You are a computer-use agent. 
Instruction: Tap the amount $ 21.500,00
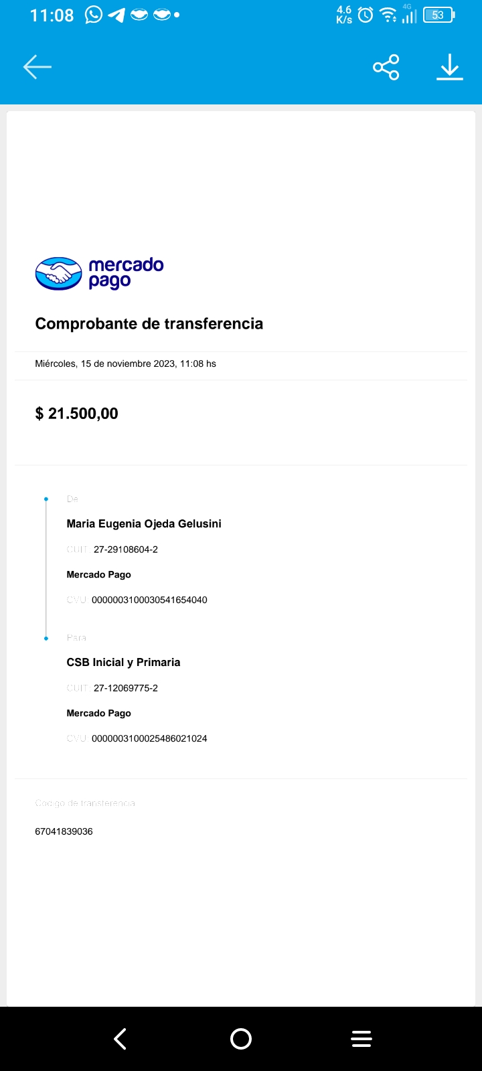click(77, 414)
